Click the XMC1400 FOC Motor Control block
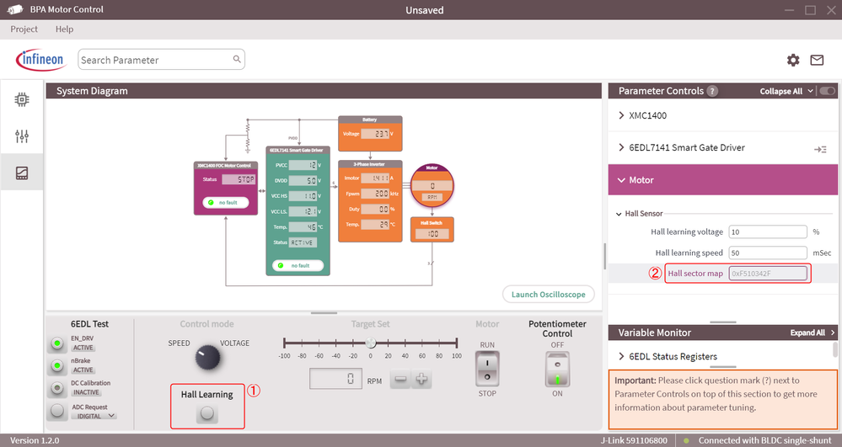This screenshot has height=447, width=842. (x=226, y=189)
